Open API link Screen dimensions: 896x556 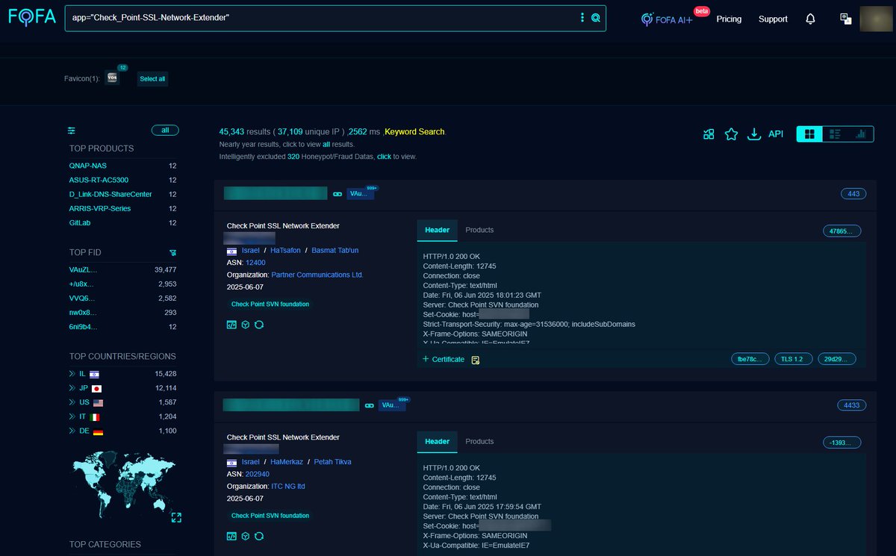[x=776, y=134]
